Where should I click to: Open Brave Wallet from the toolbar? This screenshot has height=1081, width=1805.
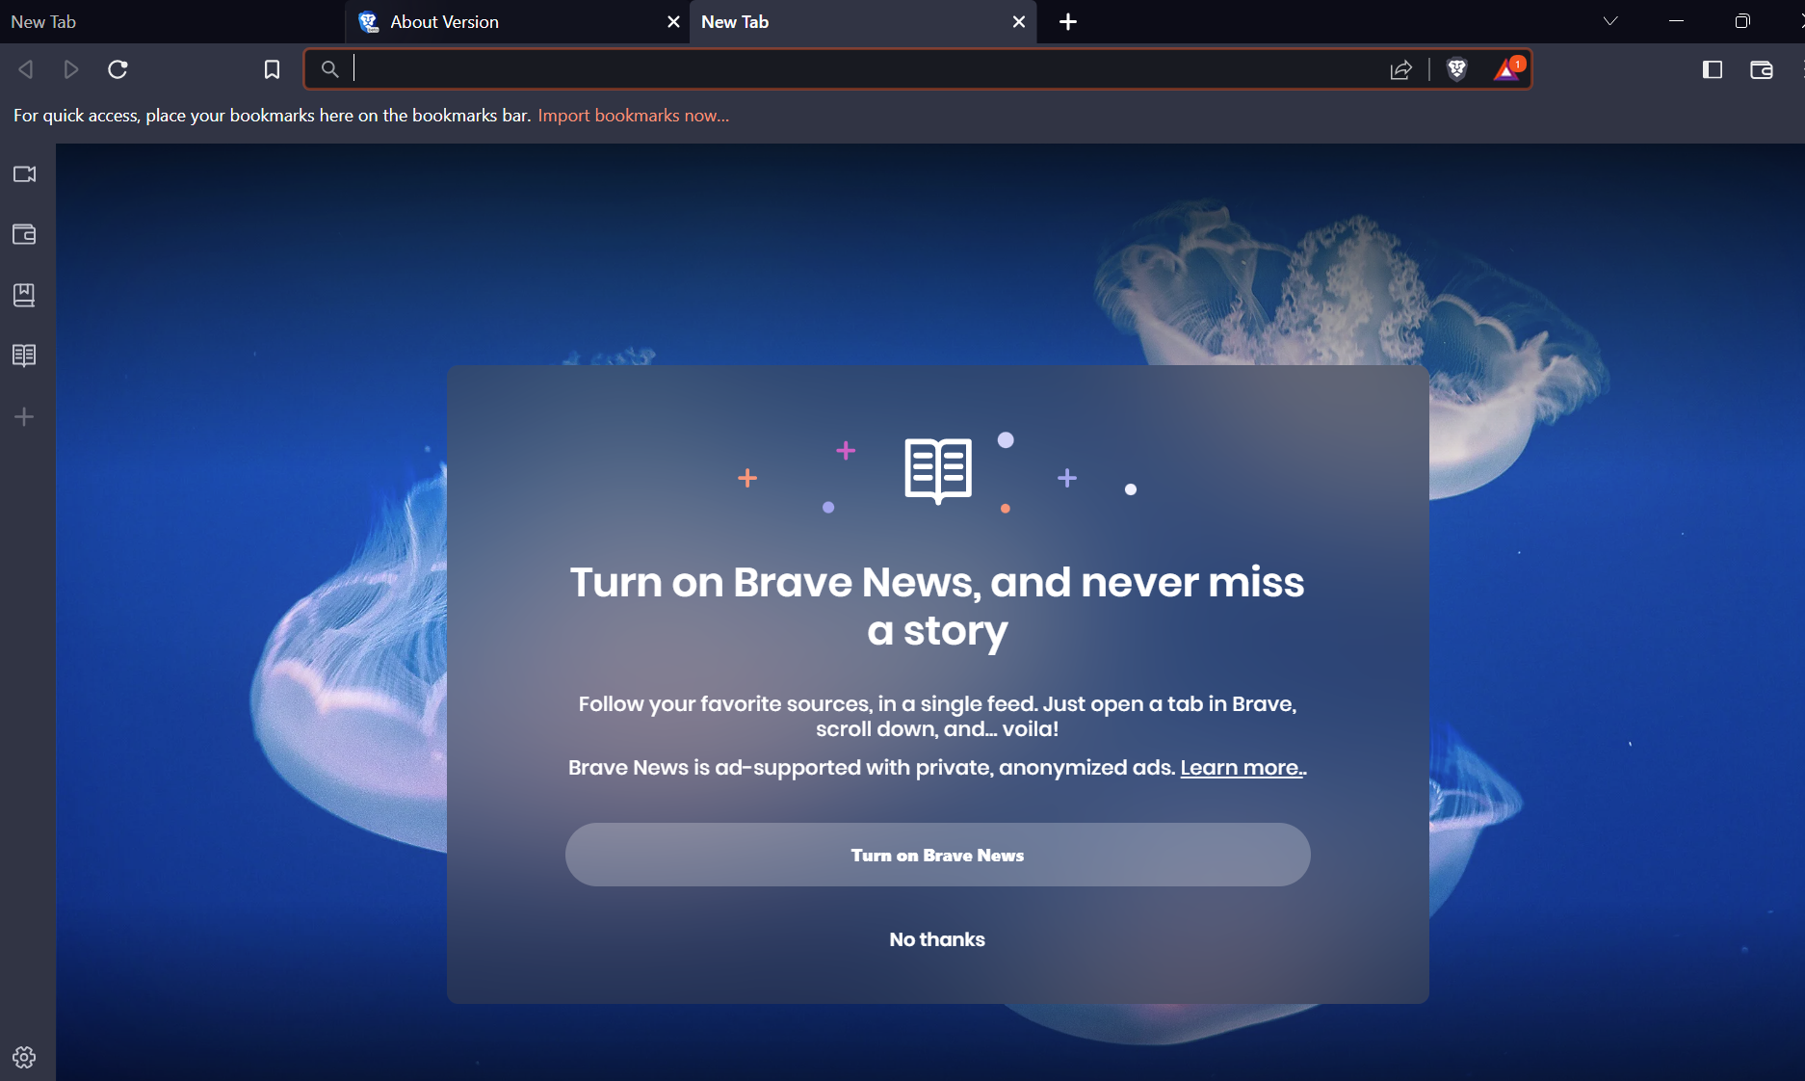click(1761, 69)
